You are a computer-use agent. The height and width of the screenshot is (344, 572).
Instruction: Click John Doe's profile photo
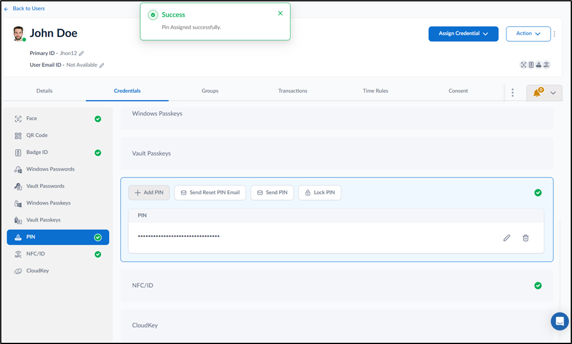click(x=18, y=33)
